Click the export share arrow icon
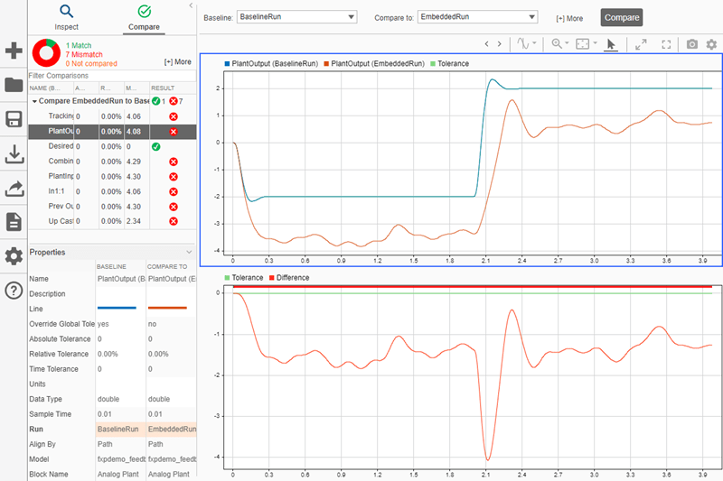 click(x=14, y=189)
